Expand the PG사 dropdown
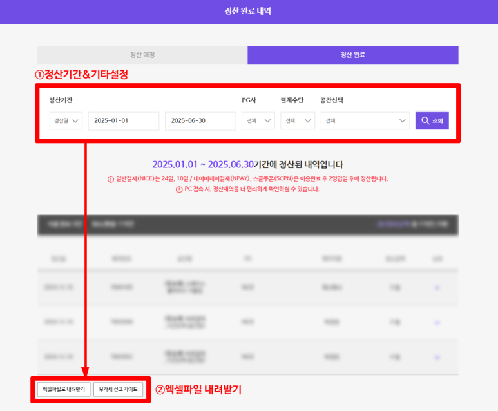Viewport: 498px width, 411px height. click(258, 121)
